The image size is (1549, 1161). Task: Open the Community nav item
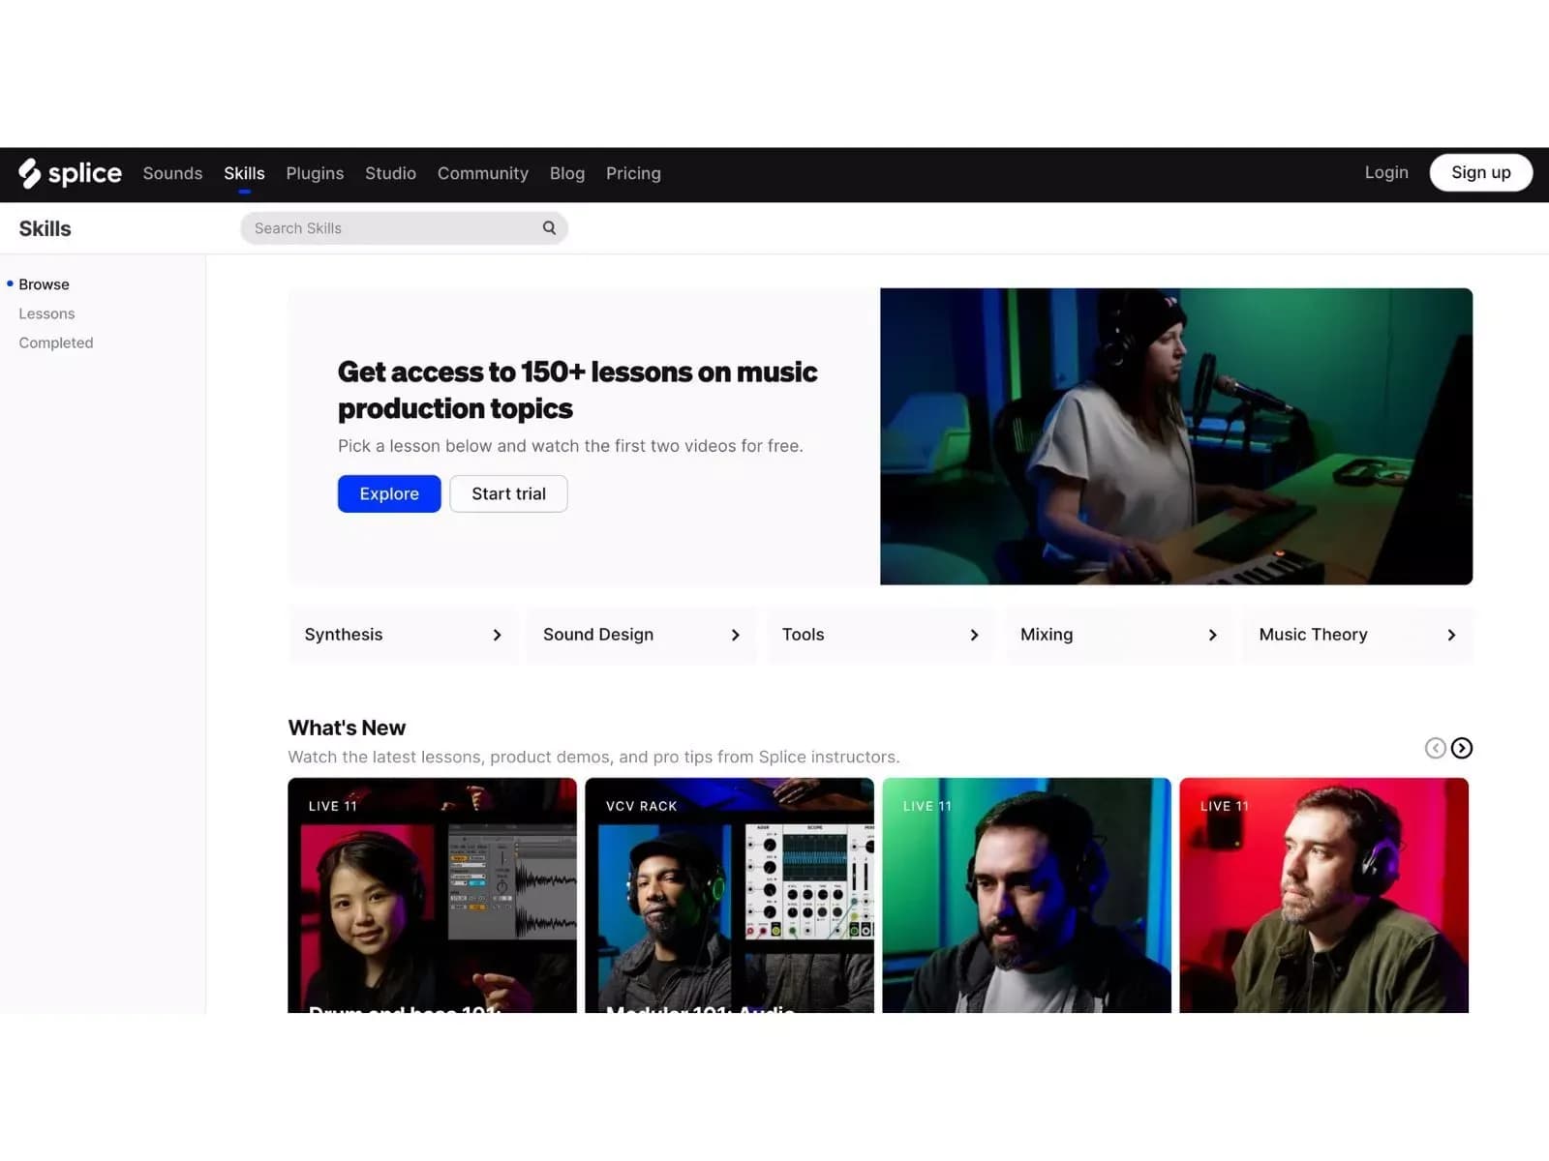483,173
